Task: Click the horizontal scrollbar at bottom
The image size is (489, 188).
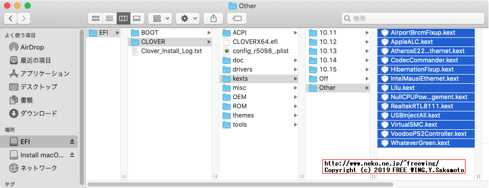Action: click(240, 184)
